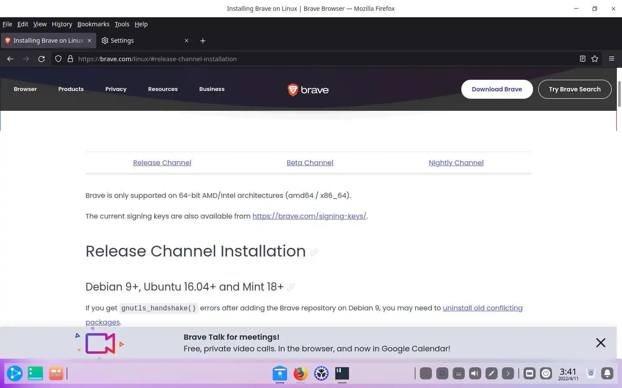Open the green desktop icon in the taskbar
Viewport: 622px width, 388px height.
pos(35,373)
